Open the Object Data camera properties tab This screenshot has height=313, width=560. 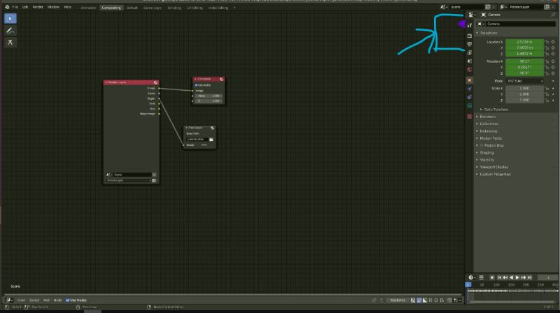[470, 106]
